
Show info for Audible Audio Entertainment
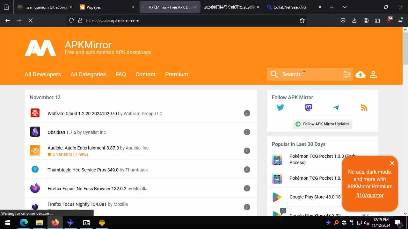click(x=247, y=151)
